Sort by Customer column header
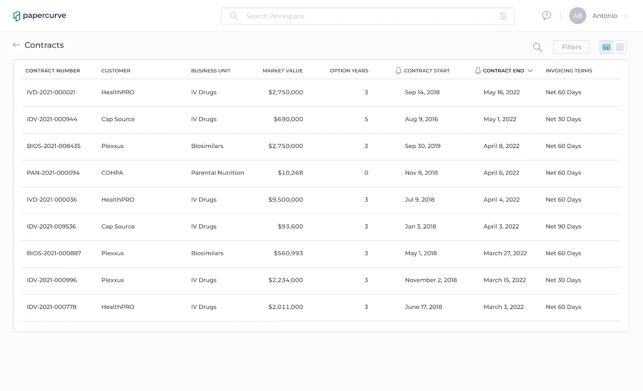643x391 pixels. 116,70
